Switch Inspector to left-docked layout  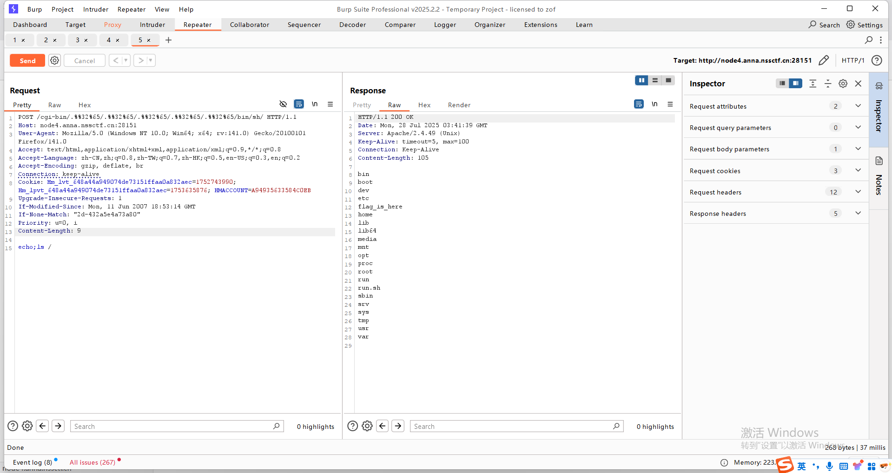782,84
